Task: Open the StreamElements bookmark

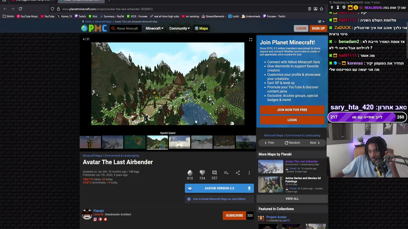Action: (214, 16)
